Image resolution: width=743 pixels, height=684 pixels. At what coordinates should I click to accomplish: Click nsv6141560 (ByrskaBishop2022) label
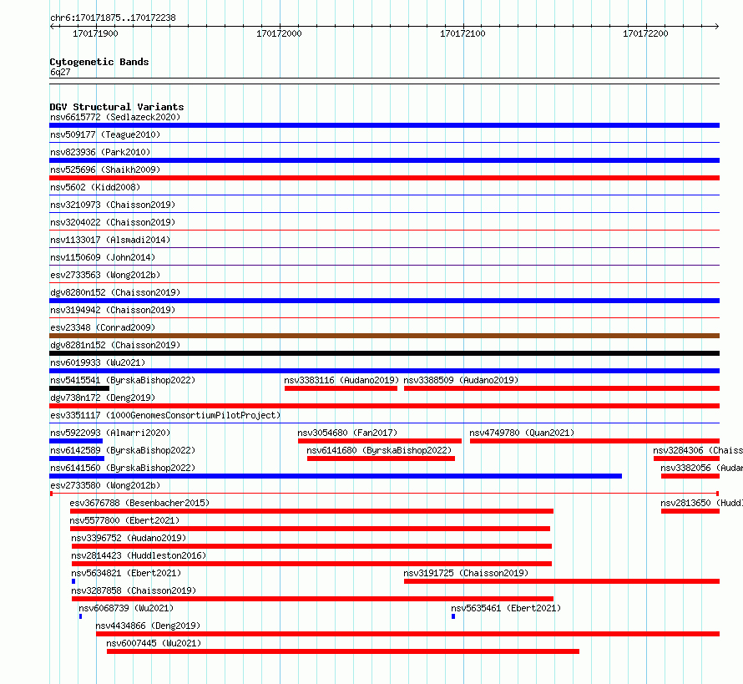123,468
